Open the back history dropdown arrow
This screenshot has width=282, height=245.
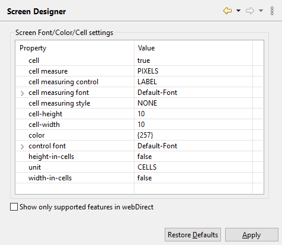[x=238, y=11]
